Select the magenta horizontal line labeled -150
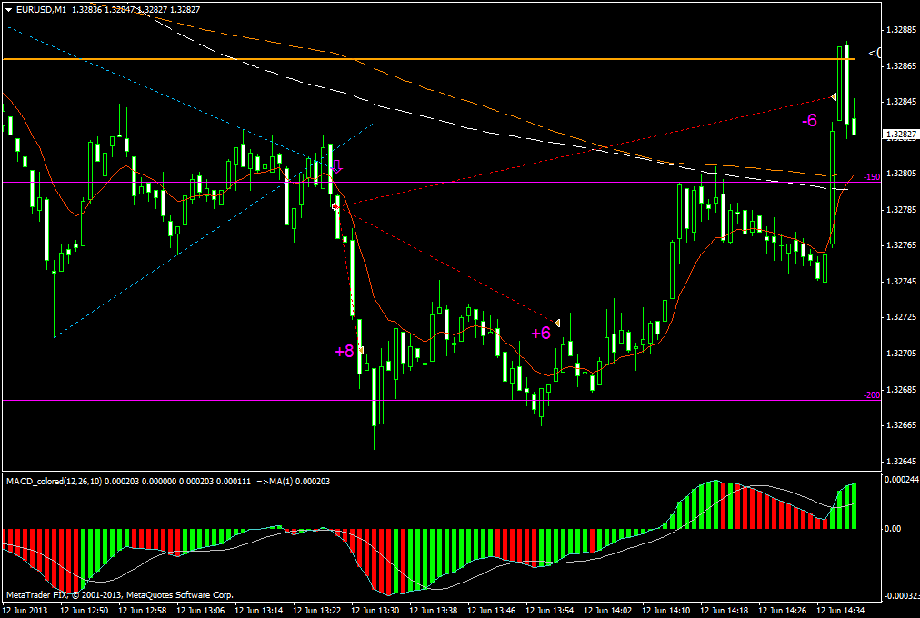 click(x=441, y=183)
